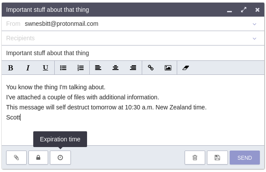The image size is (266, 172).
Task: Align text to the right
Action: coord(133,68)
